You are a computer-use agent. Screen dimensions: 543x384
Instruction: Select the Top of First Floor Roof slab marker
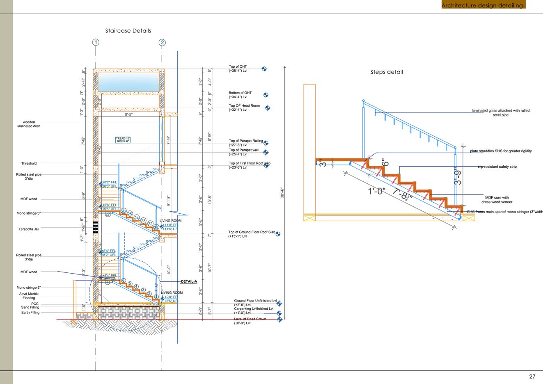(x=266, y=165)
